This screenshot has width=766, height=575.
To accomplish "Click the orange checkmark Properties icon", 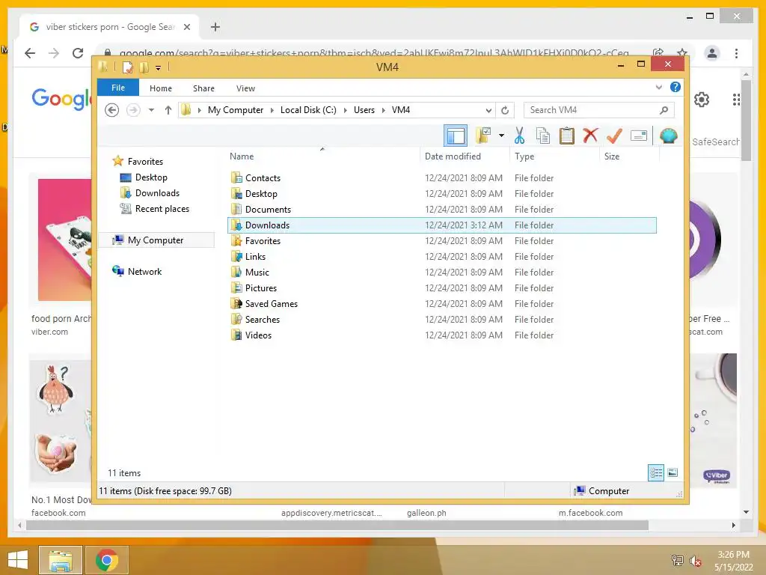I will click(614, 136).
